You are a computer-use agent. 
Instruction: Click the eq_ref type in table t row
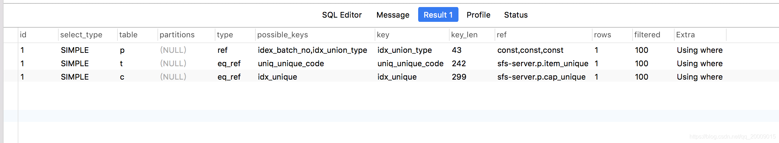229,63
